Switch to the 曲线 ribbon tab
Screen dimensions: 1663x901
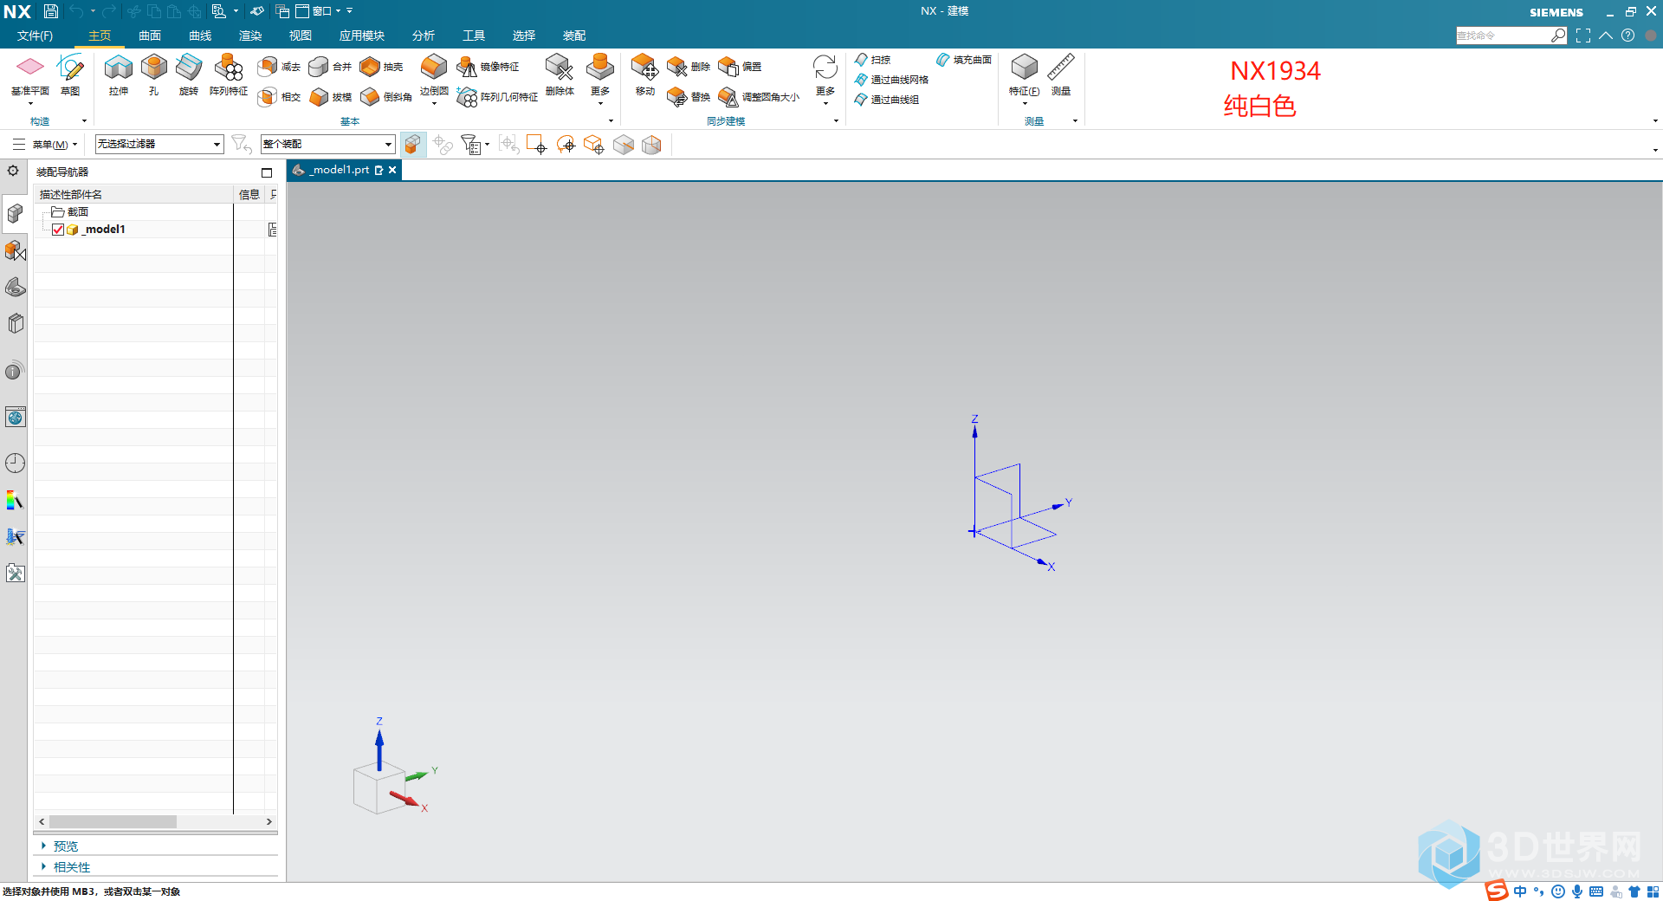[x=200, y=36]
